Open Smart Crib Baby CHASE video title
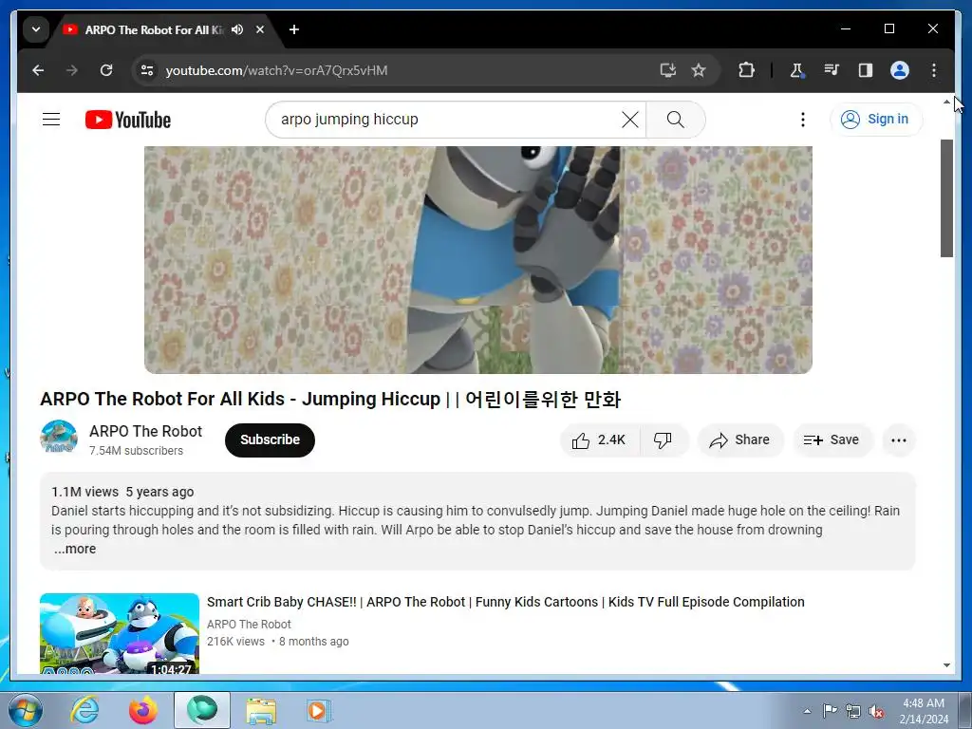 [505, 602]
